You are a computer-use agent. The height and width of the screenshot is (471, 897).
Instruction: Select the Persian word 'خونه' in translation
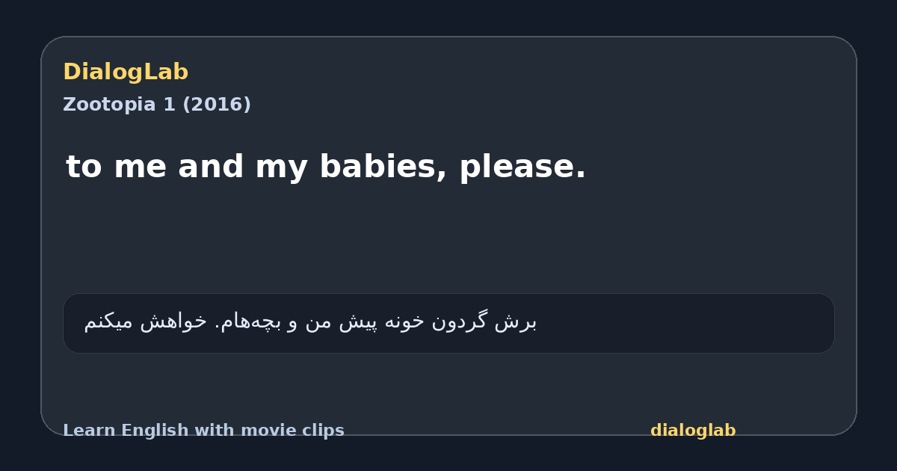coord(404,321)
